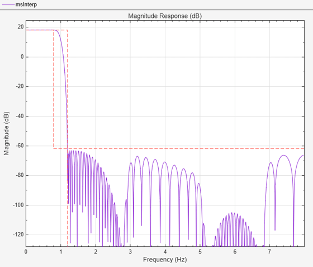
Task: Click the -120 tick label on magnitude axis
Action: 18,235
